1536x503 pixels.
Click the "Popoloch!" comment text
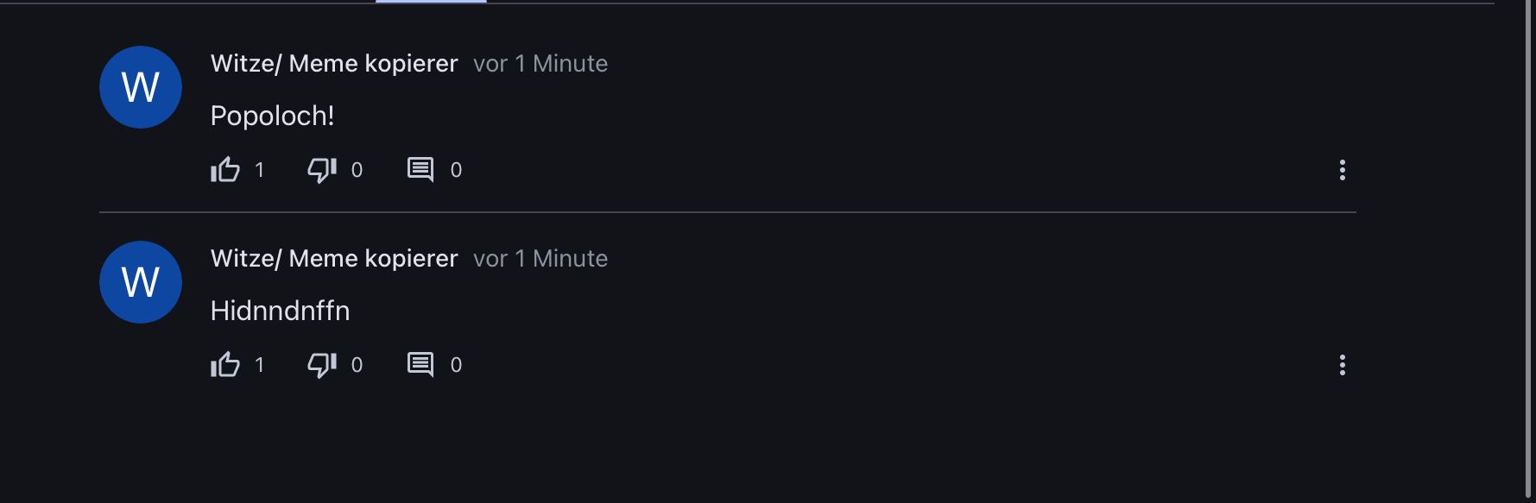(x=272, y=116)
